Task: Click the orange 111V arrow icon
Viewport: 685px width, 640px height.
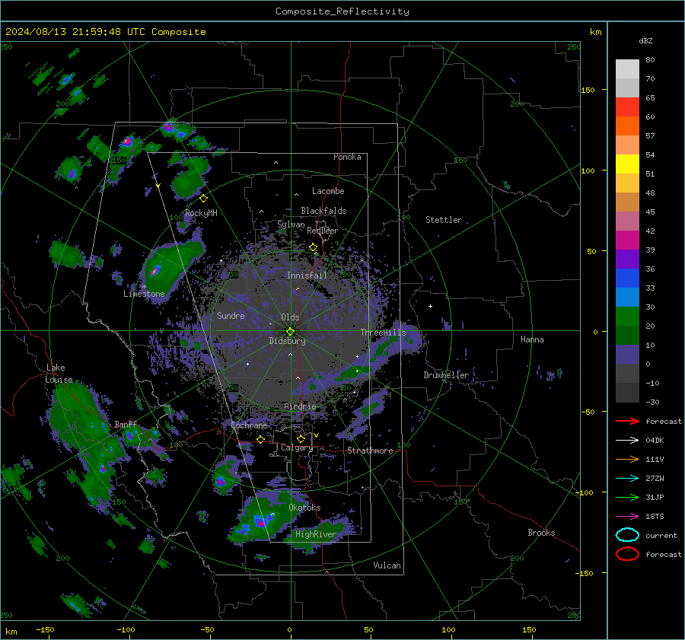Action: 627,459
